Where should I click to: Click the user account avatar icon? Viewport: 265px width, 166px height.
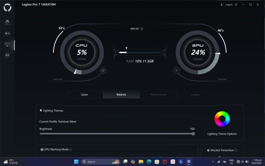(x=222, y=5)
